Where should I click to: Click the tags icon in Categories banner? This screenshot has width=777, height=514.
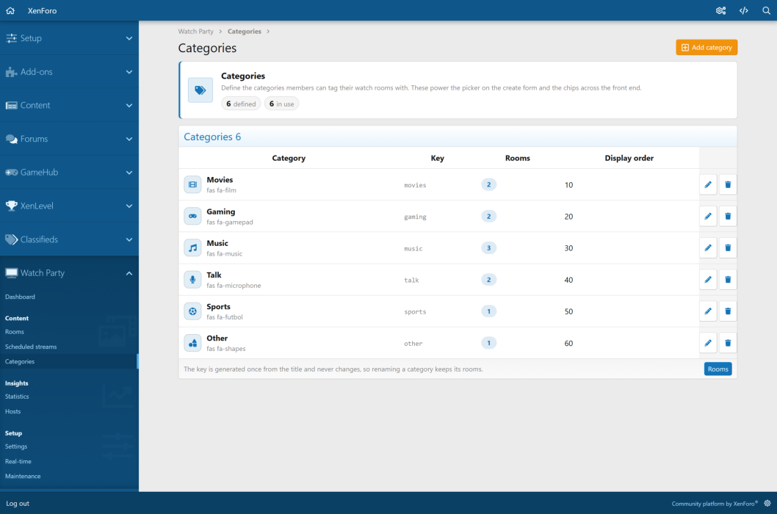[200, 90]
